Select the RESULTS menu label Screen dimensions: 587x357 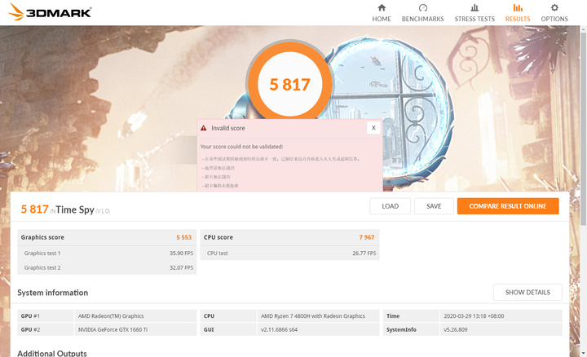pos(518,19)
